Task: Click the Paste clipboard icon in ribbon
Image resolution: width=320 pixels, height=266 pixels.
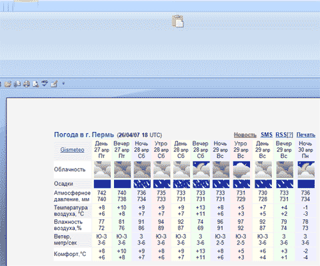Action: click(x=177, y=21)
